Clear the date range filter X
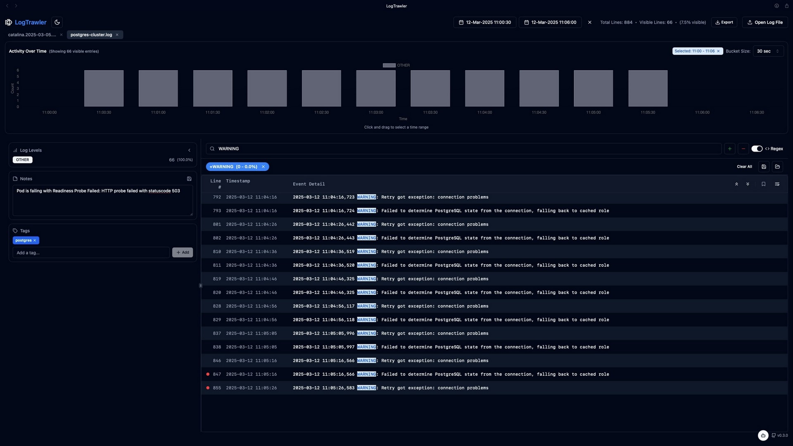Viewport: 793px width, 446px height. pyautogui.click(x=590, y=22)
